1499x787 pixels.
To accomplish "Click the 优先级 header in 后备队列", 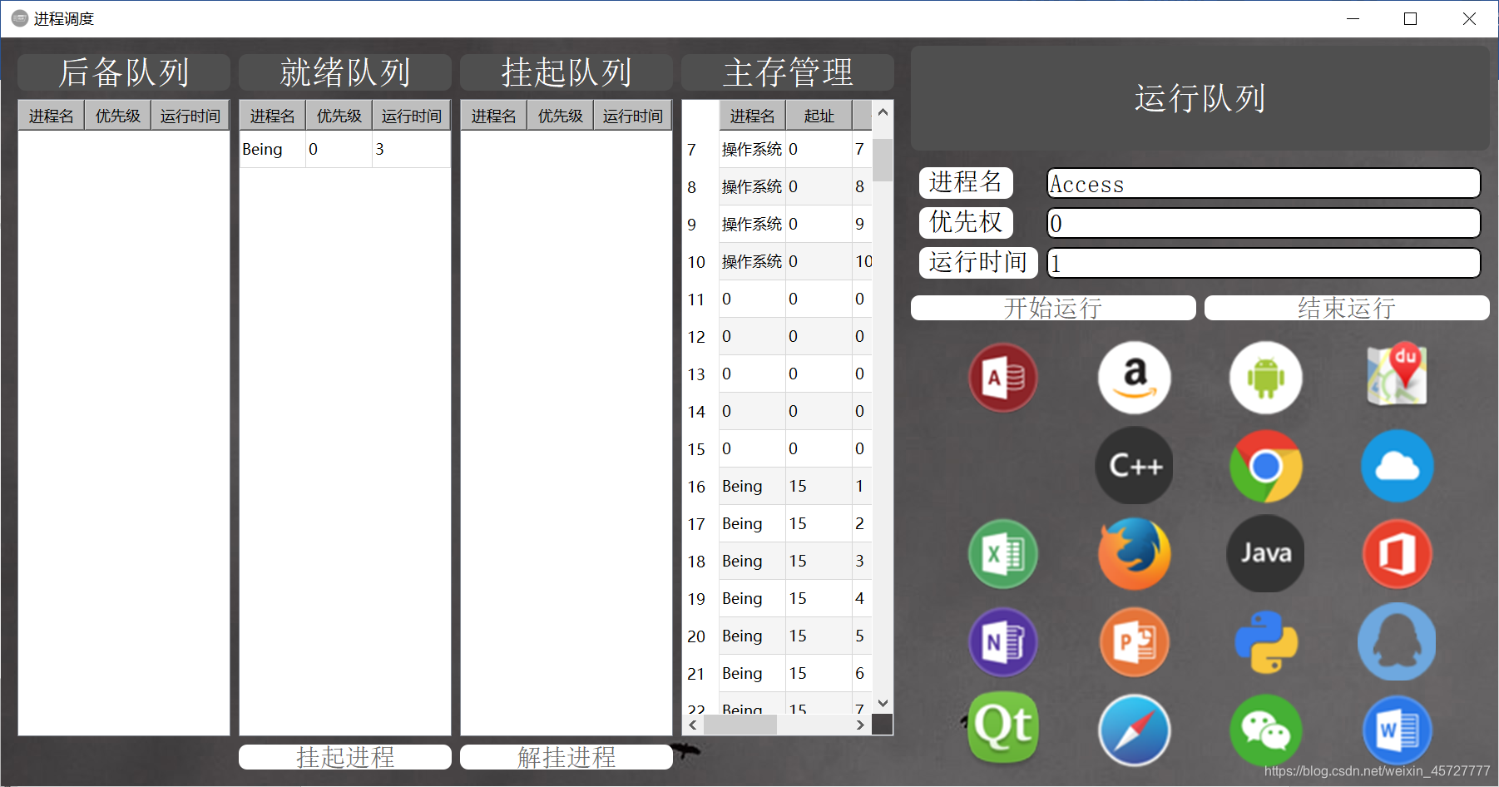I will (118, 116).
